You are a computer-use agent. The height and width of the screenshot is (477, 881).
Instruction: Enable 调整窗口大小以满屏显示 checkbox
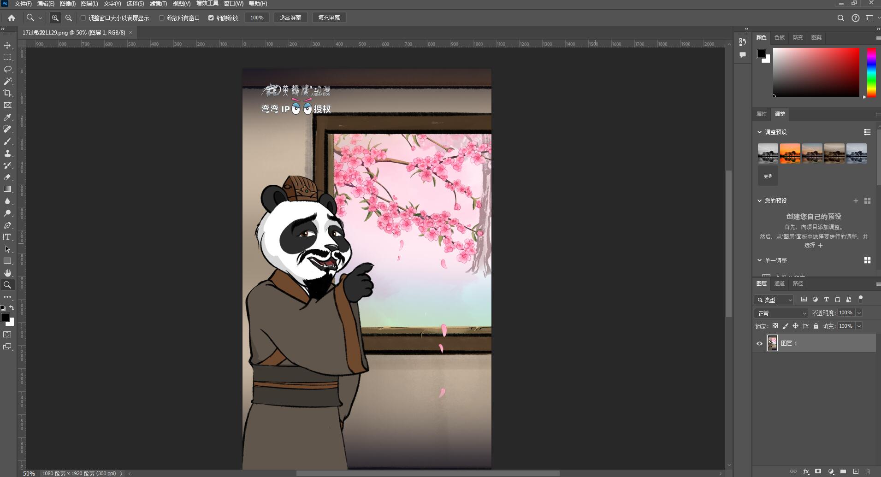83,18
